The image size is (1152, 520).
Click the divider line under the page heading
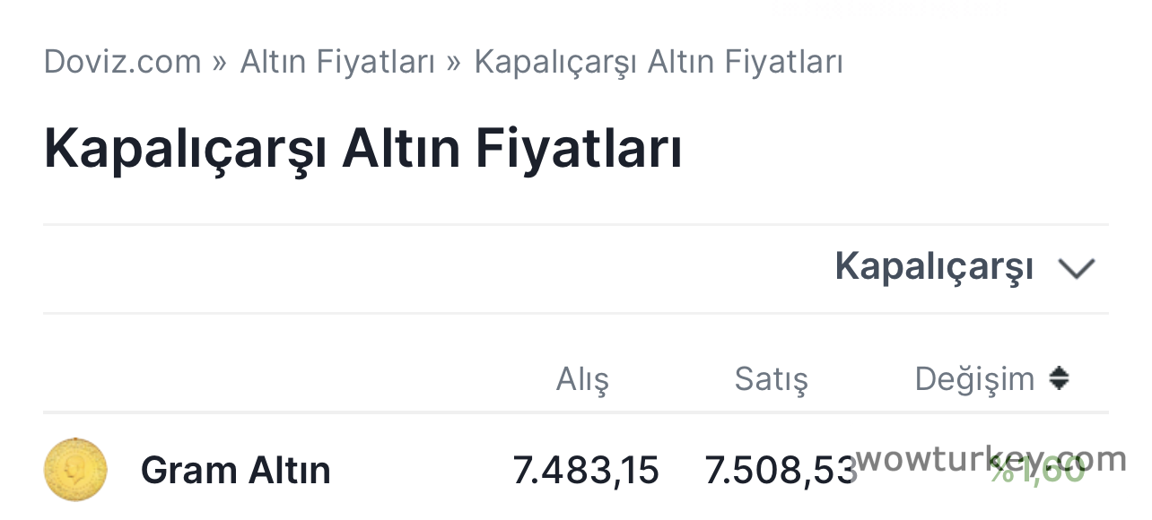pyautogui.click(x=575, y=224)
